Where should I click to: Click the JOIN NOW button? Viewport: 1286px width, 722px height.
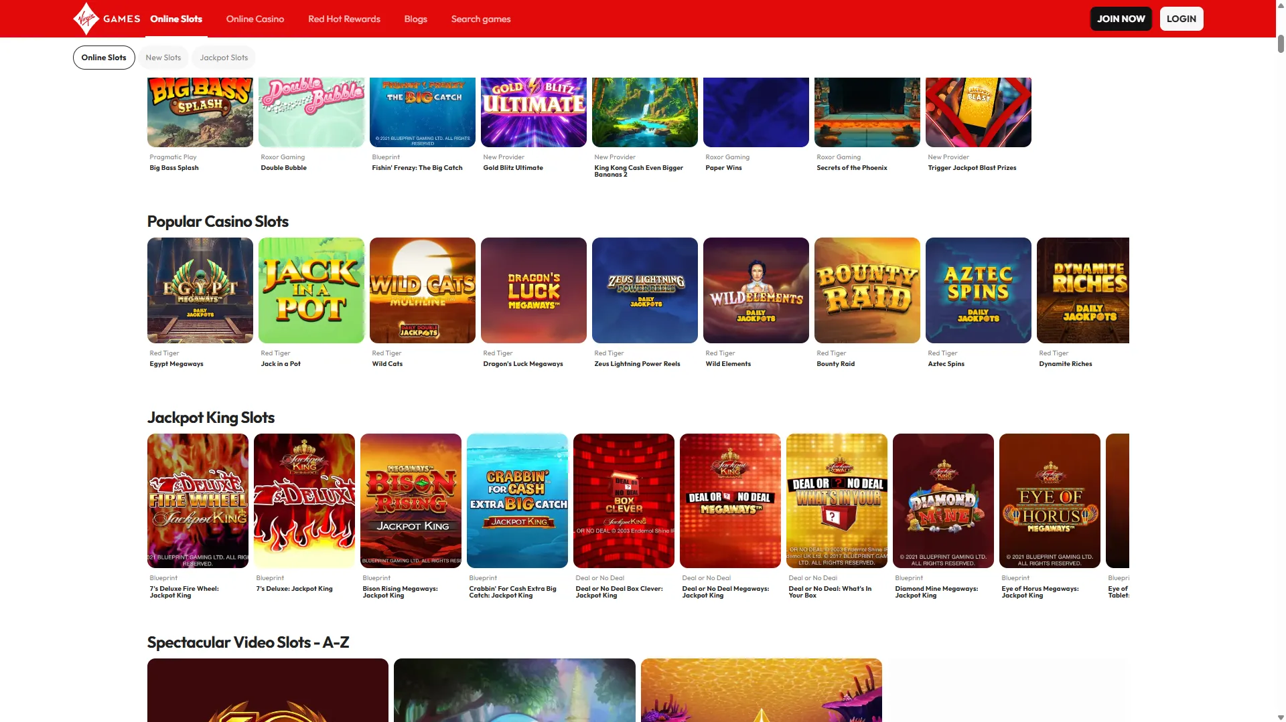click(x=1121, y=19)
